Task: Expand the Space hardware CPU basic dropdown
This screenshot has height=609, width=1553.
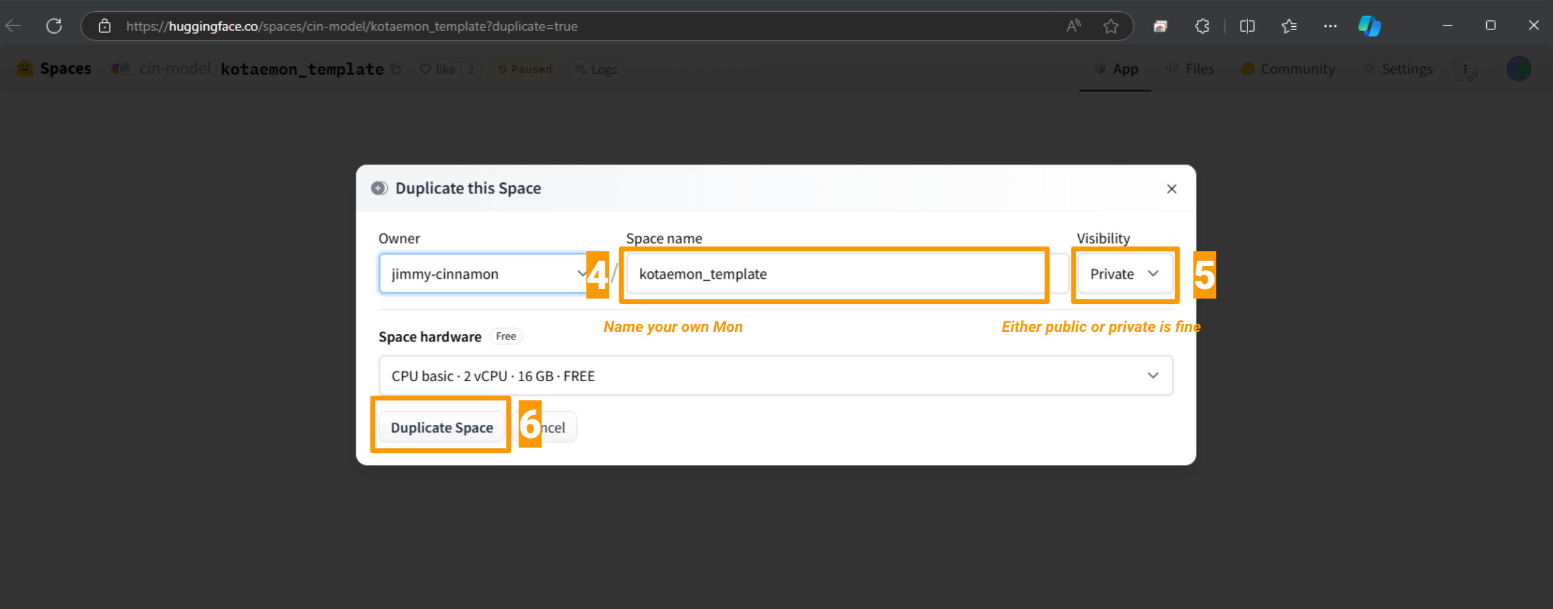Action: [x=775, y=376]
